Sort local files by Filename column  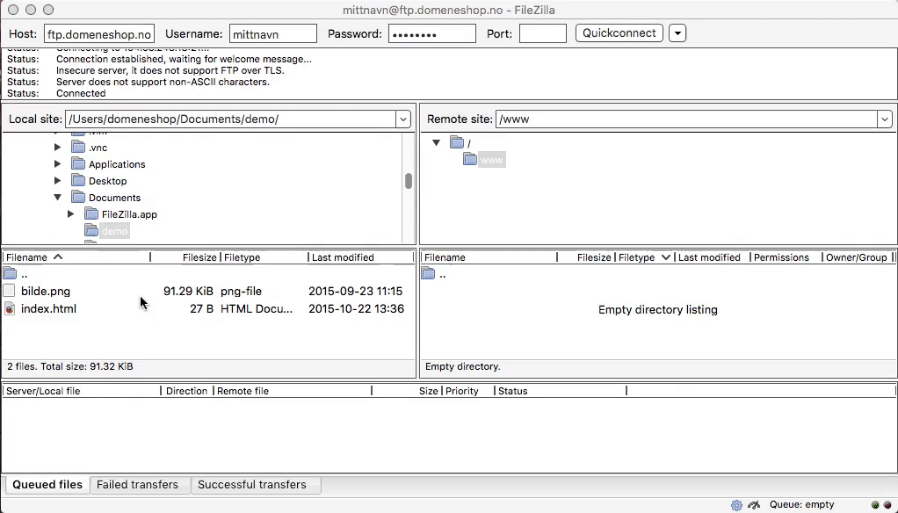tap(76, 257)
